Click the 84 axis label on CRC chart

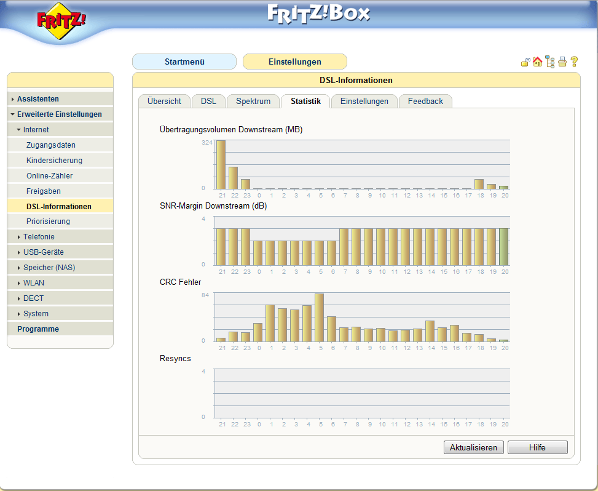pyautogui.click(x=205, y=295)
